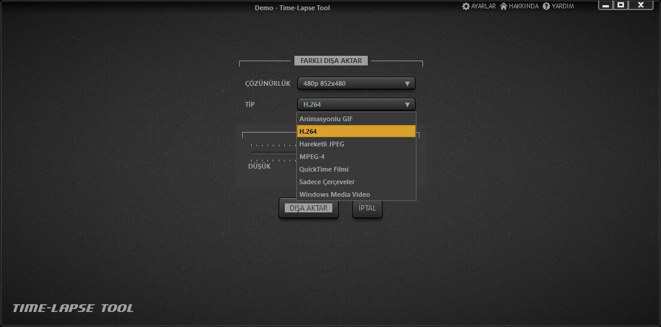Click the Demo - Time-Lapse Tool title bar
The width and height of the screenshot is (661, 327).
click(x=292, y=8)
